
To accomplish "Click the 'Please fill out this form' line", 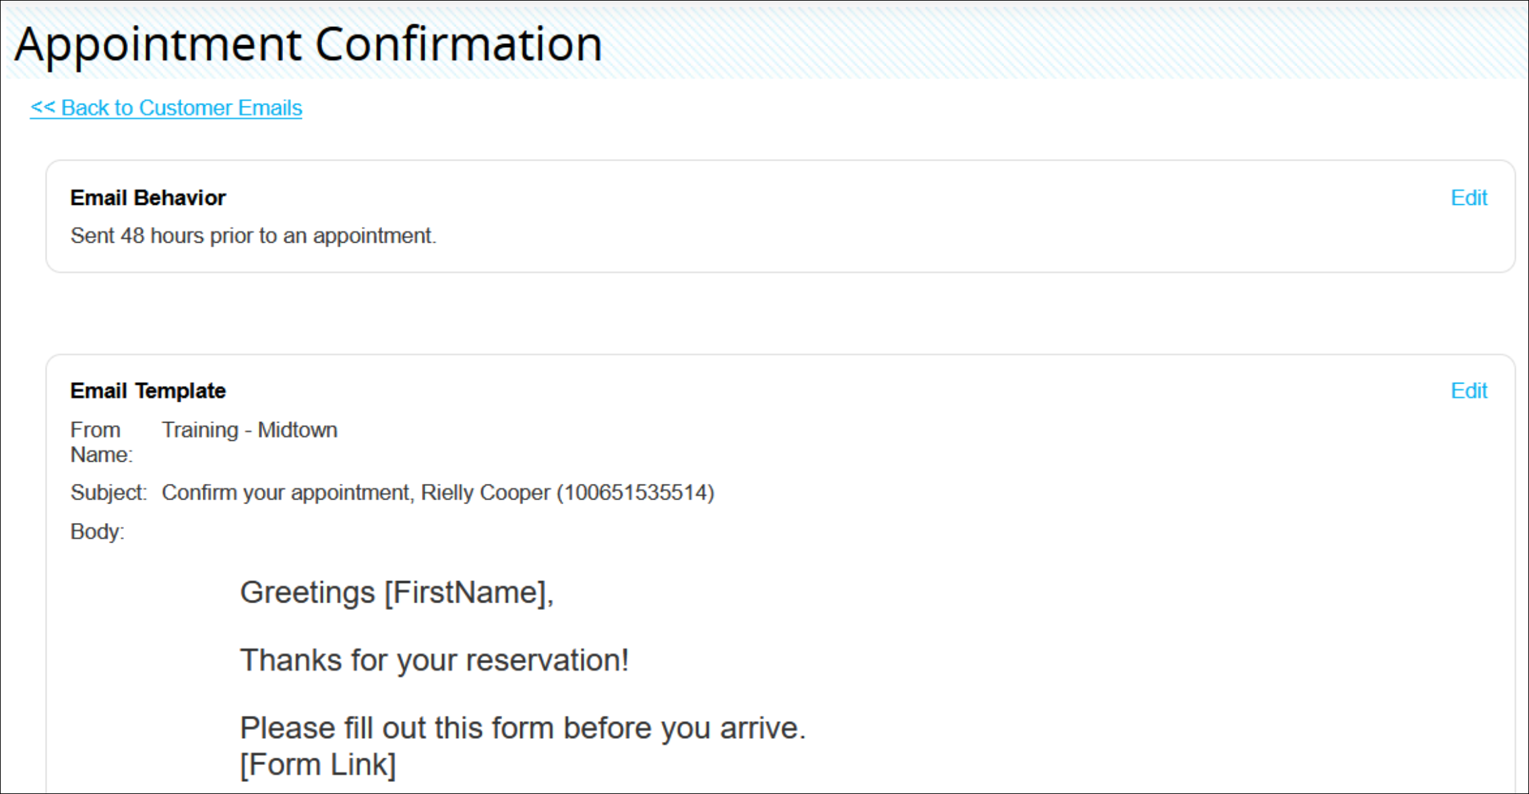I will pyautogui.click(x=523, y=728).
